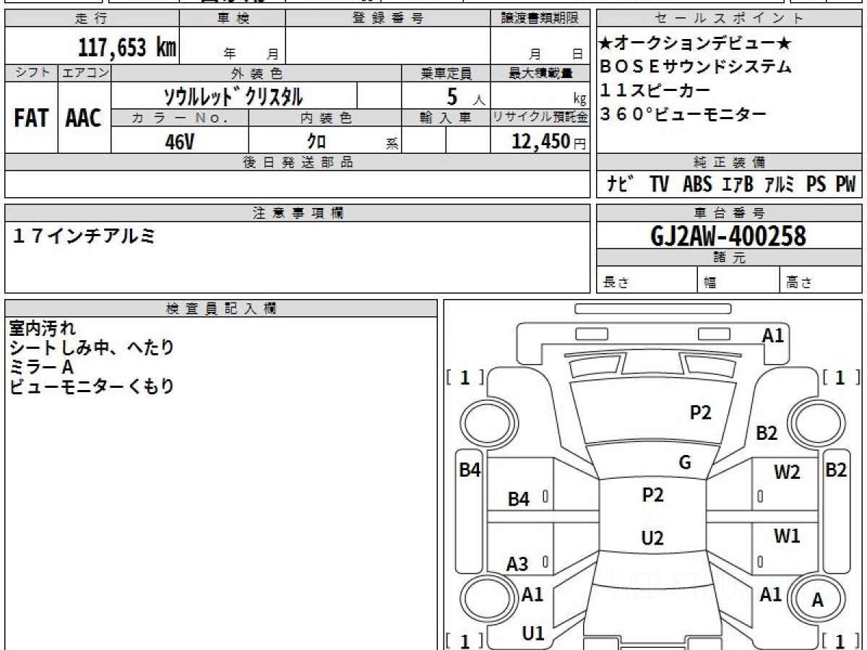Select the PW equipment entry
This screenshot has height=650, width=867.
pos(845,185)
